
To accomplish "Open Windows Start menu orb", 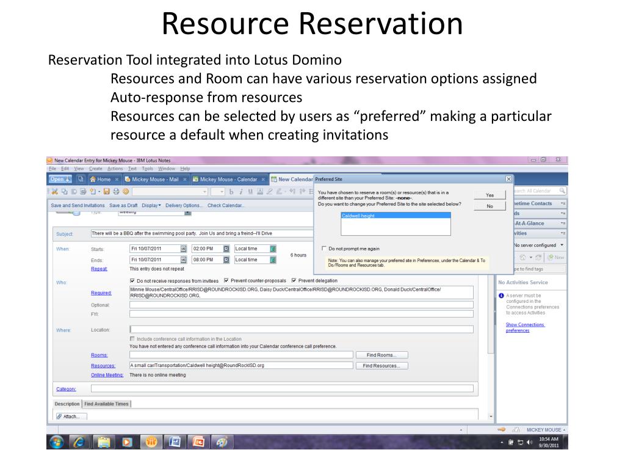I will tap(57, 442).
